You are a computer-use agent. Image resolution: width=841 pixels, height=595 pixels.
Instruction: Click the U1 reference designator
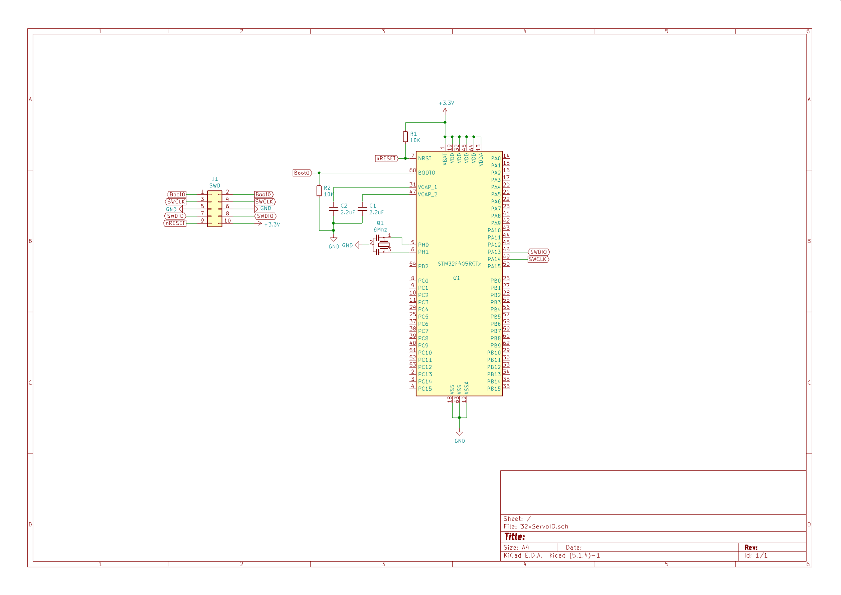[456, 278]
